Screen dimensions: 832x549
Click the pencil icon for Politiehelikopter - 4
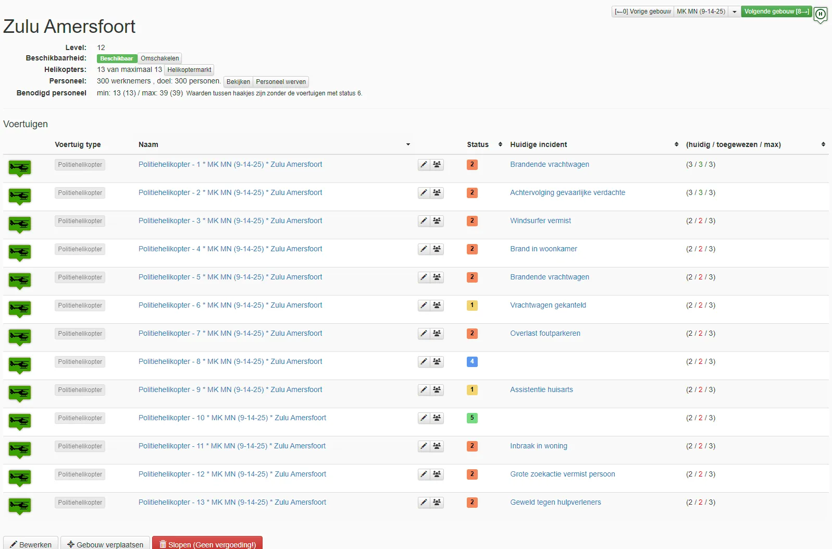[x=424, y=249]
